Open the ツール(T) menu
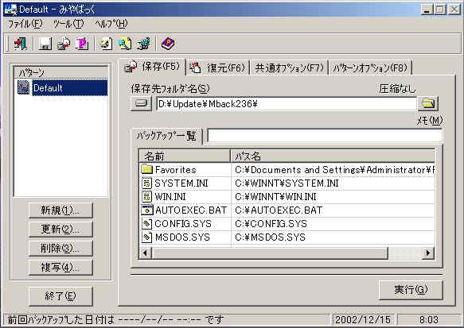 point(68,24)
